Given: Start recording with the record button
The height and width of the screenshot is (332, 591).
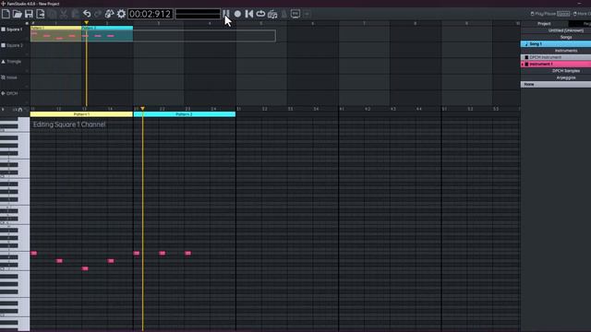Looking at the screenshot, I should 237,14.
